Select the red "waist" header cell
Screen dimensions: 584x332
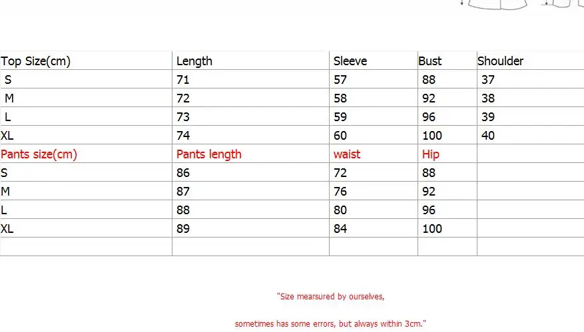click(347, 154)
